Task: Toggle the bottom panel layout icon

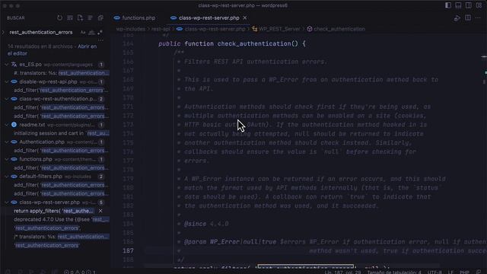Action: (x=458, y=5)
